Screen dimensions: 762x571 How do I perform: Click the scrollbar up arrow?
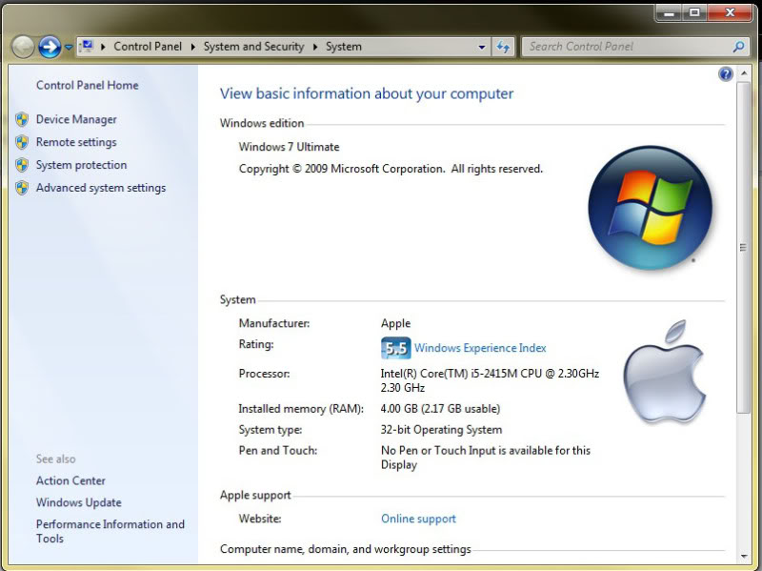pyautogui.click(x=744, y=73)
